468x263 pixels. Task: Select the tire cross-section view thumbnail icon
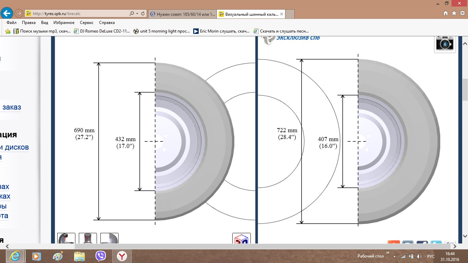(88, 238)
